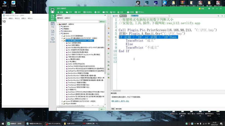This screenshot has width=225, height=126.
Task: Click the 保存 (Save) toolbar icon
Action: 76,12
